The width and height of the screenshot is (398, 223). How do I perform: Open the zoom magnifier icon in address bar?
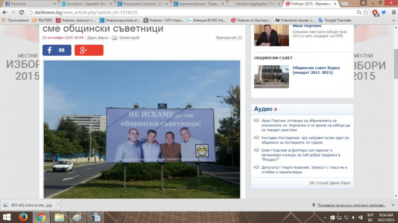tap(359, 12)
